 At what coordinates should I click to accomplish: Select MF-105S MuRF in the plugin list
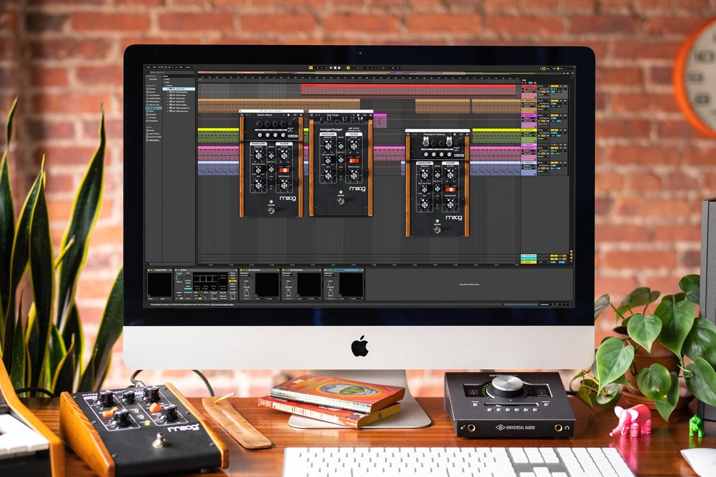coord(179,101)
